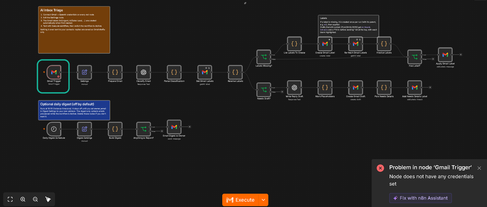Open the Build Digest code node

point(115,129)
